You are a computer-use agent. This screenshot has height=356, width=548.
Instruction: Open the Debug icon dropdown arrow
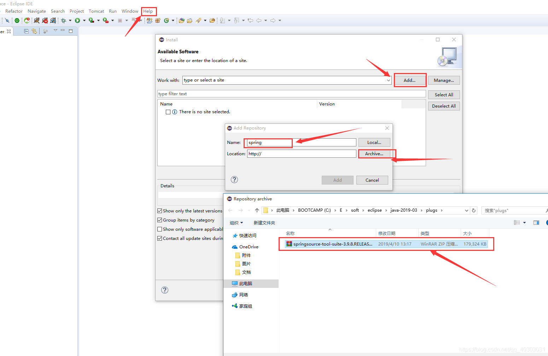tap(70, 20)
